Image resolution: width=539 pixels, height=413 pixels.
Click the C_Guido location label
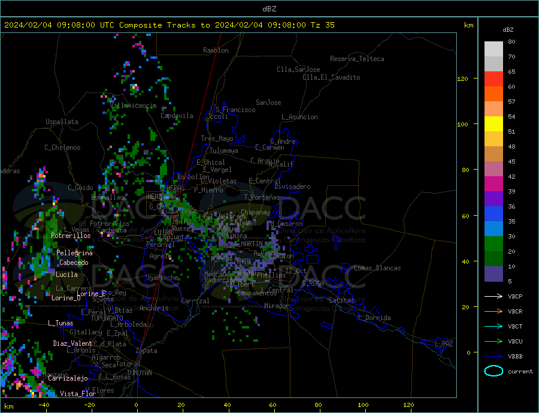point(80,188)
